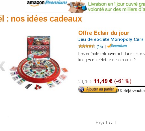The image size is (145, 131).
Task: Click the star rating icons
Action: (x=86, y=46)
